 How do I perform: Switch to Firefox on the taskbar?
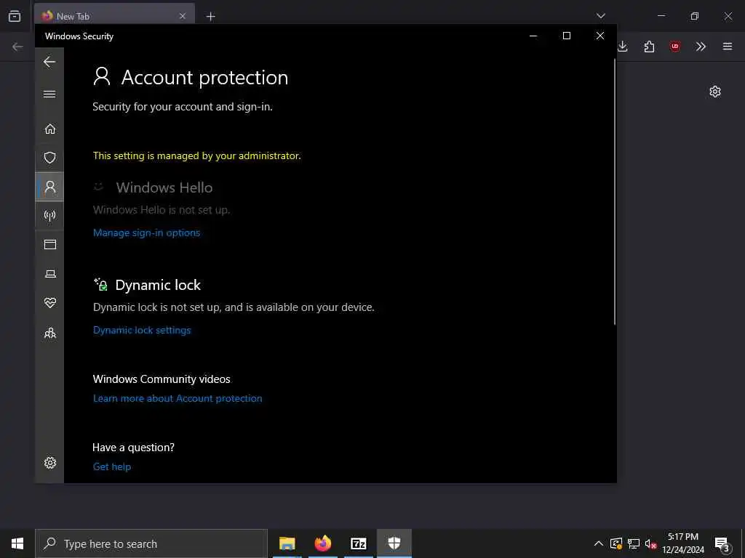322,543
